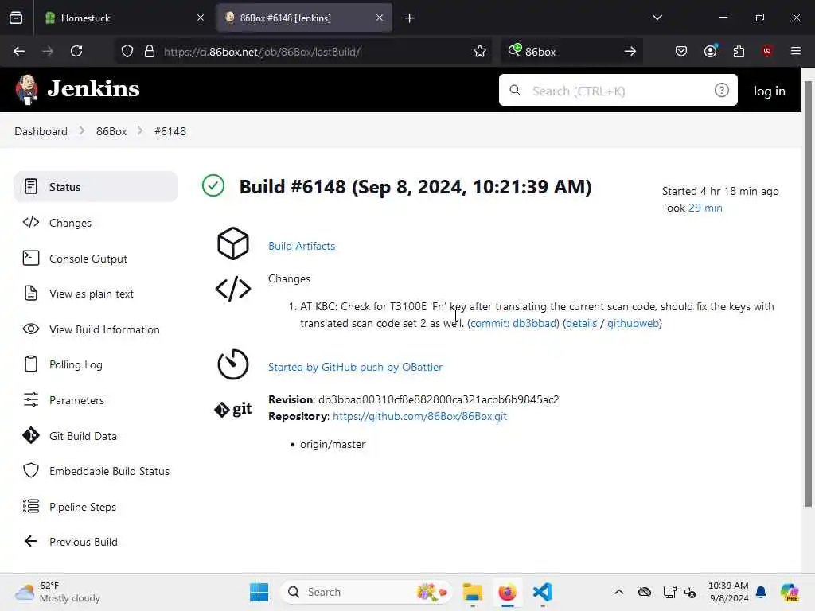The width and height of the screenshot is (815, 611).
Task: Expand chevron after Dashboard breadcrumb
Action: pos(82,131)
